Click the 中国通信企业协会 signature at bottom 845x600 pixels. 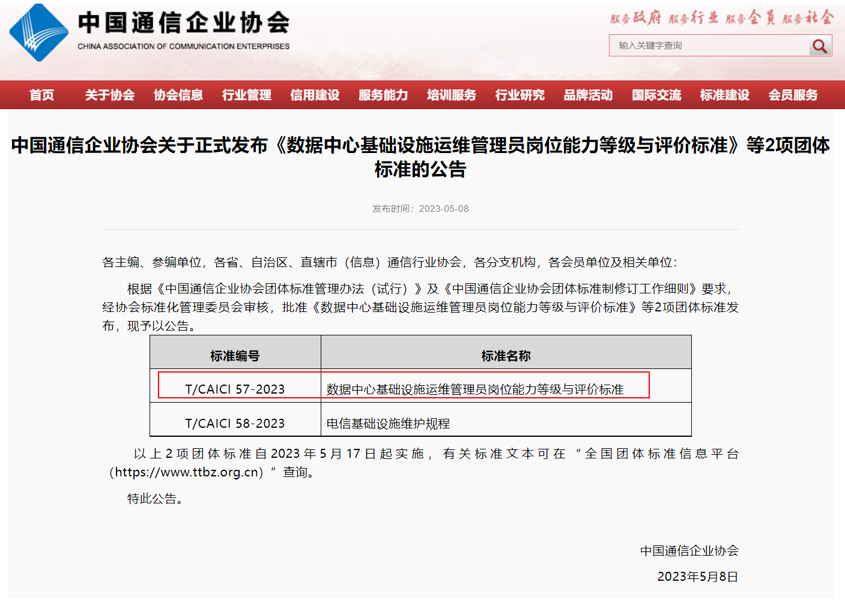point(689,551)
